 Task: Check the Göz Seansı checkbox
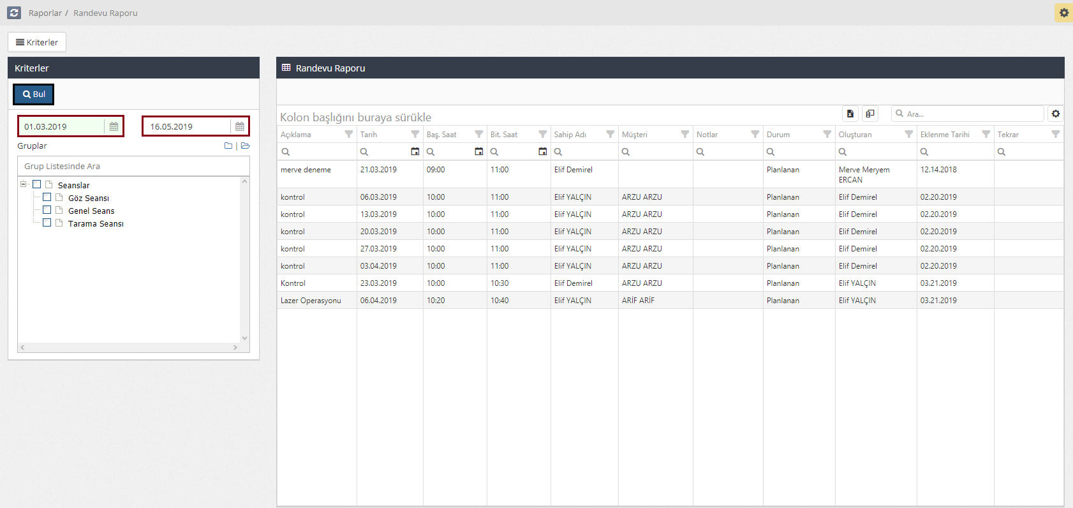tap(47, 197)
